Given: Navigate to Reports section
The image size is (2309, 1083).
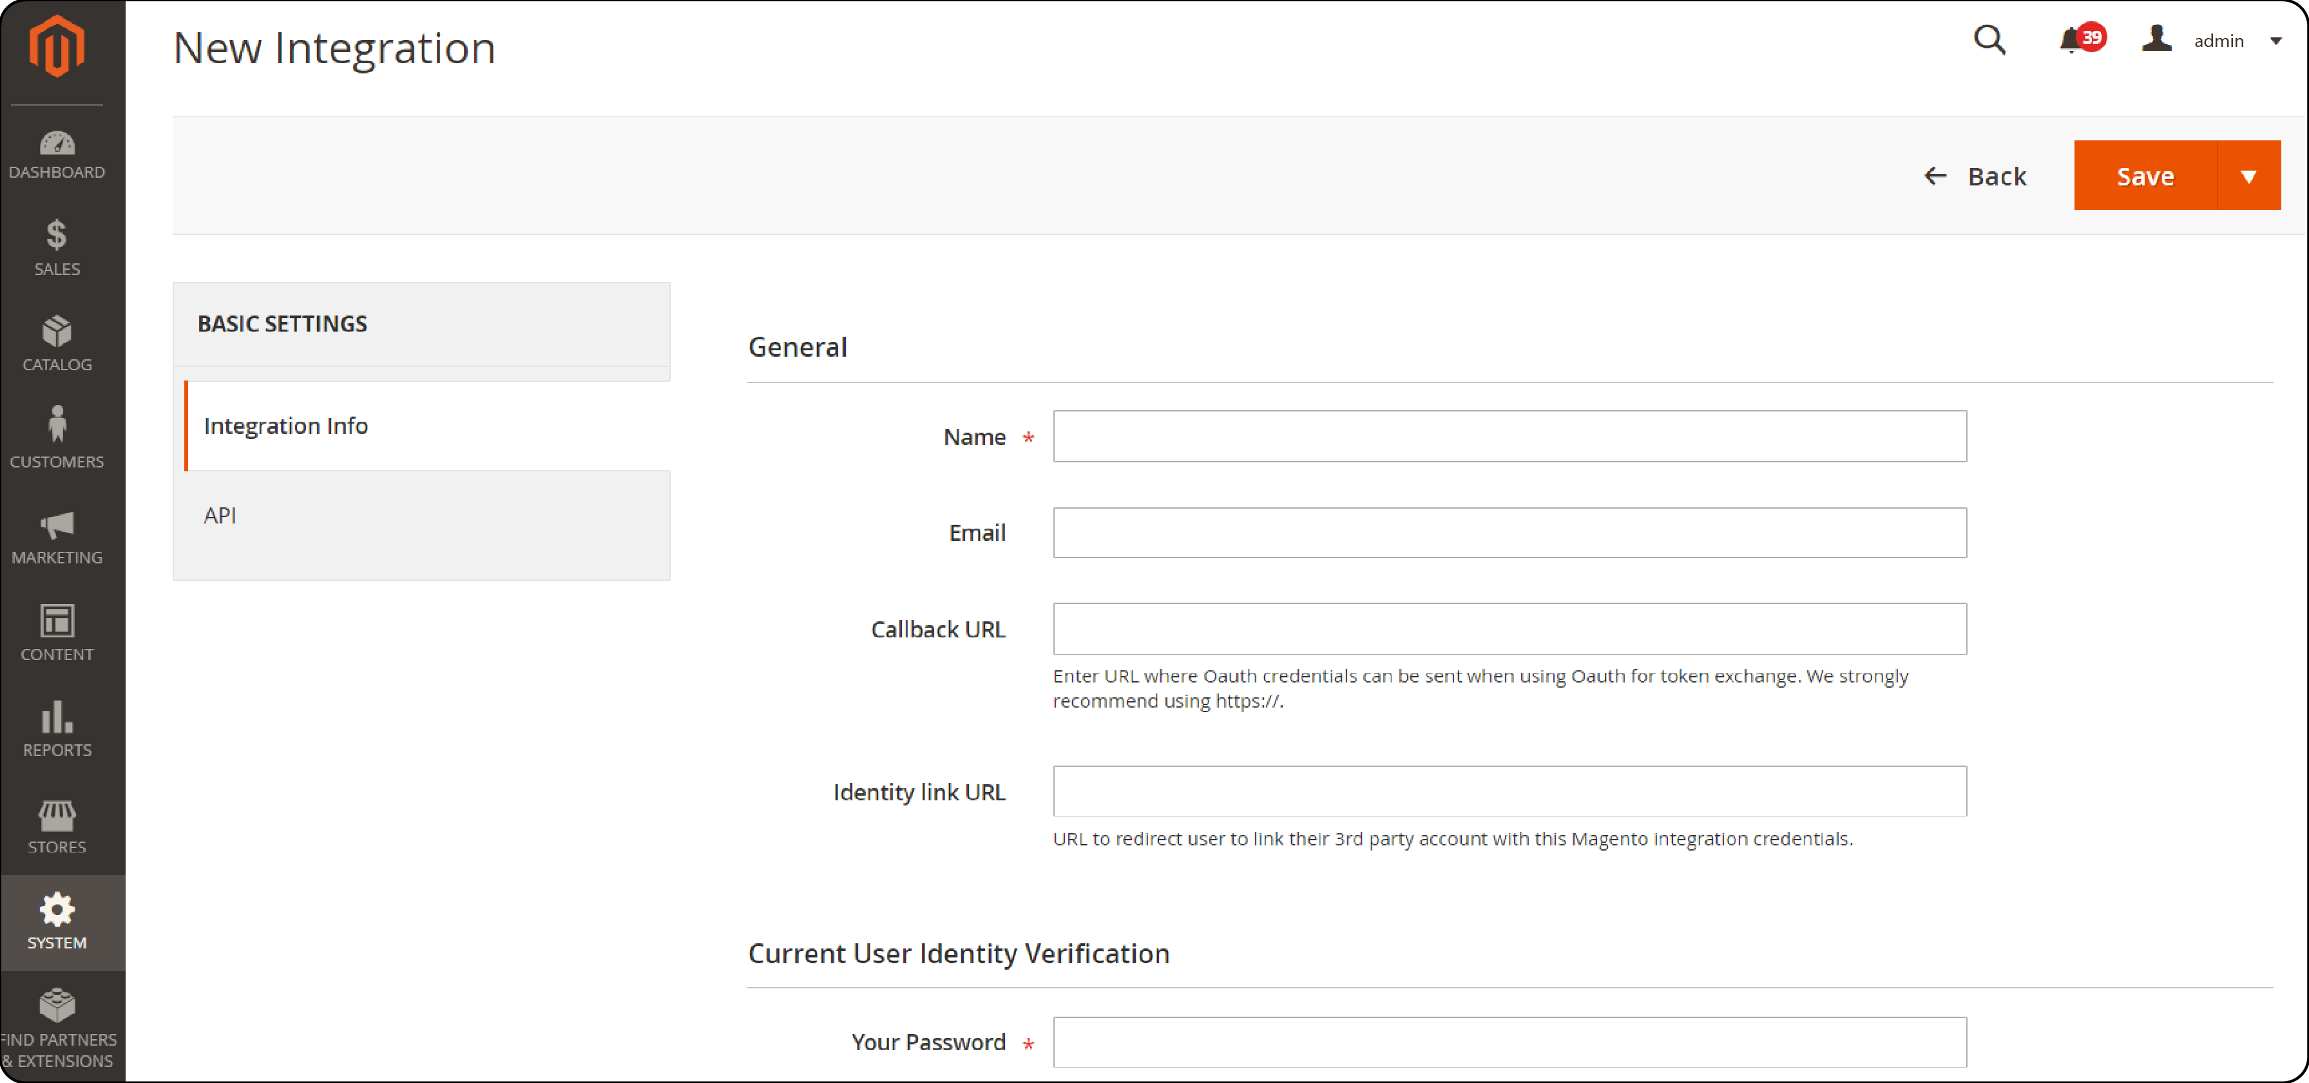Looking at the screenshot, I should click(x=59, y=731).
